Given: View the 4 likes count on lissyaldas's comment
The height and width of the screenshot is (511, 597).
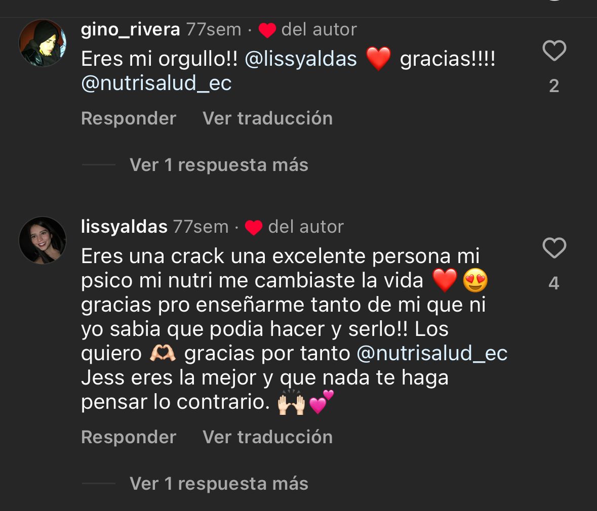Looking at the screenshot, I should click(554, 283).
